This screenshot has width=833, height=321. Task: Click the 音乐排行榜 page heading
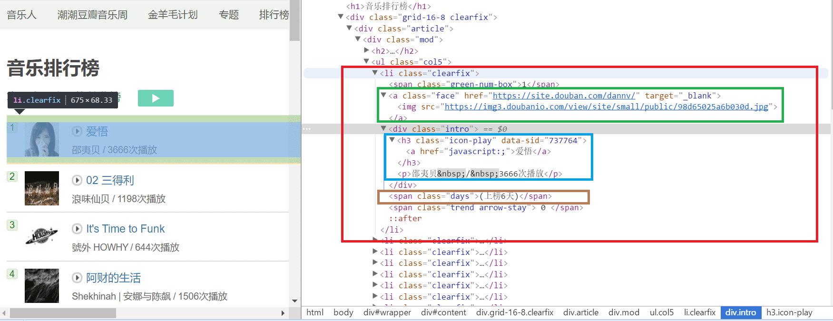53,68
